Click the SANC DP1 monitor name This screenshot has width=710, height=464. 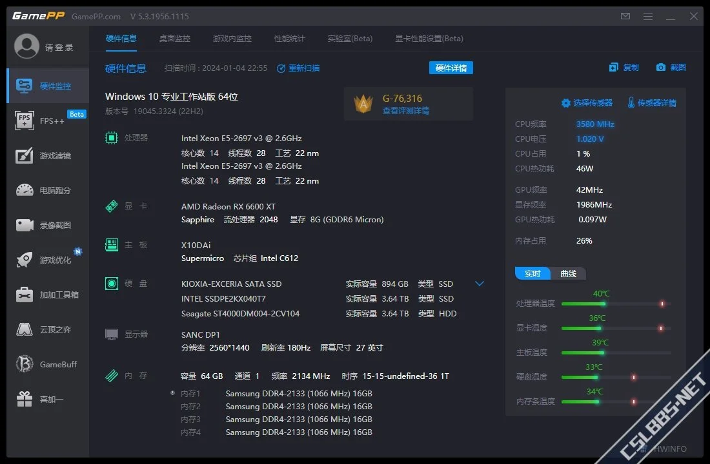click(201, 334)
